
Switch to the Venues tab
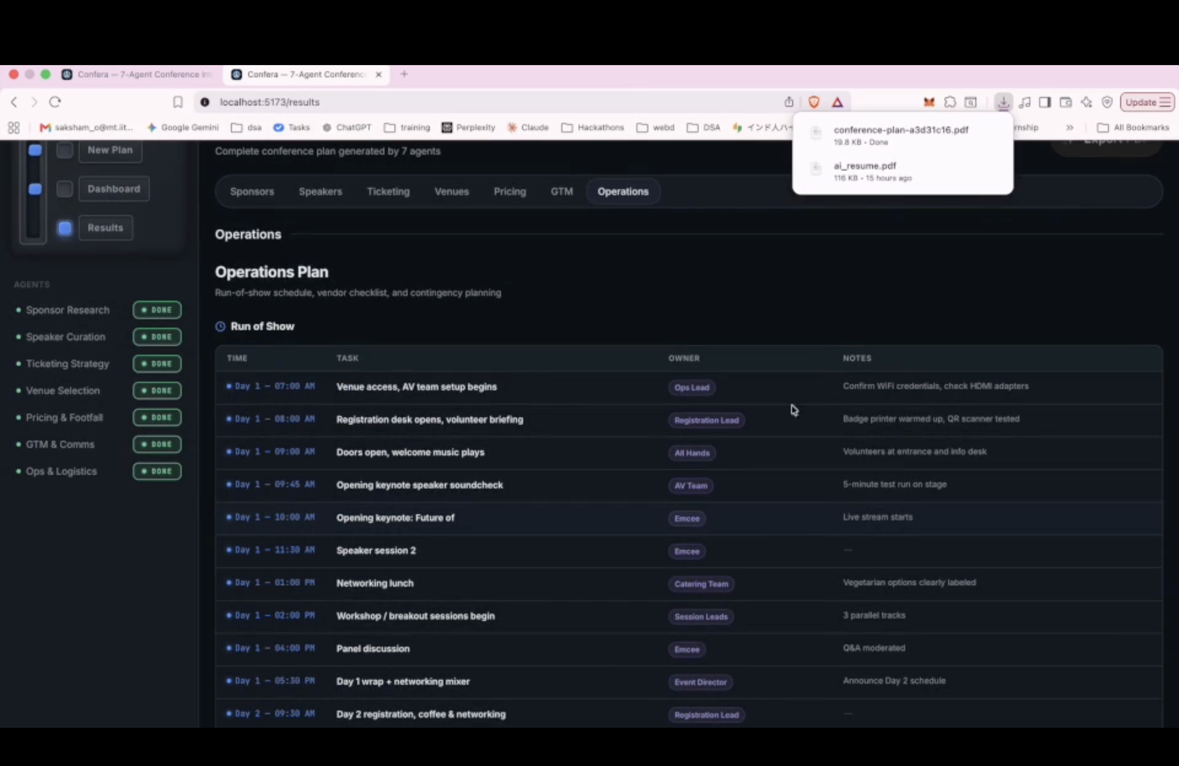click(x=452, y=191)
